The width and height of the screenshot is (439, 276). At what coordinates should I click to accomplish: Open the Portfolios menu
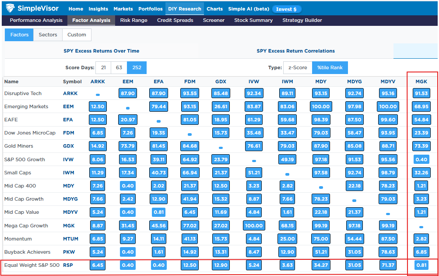click(x=150, y=9)
